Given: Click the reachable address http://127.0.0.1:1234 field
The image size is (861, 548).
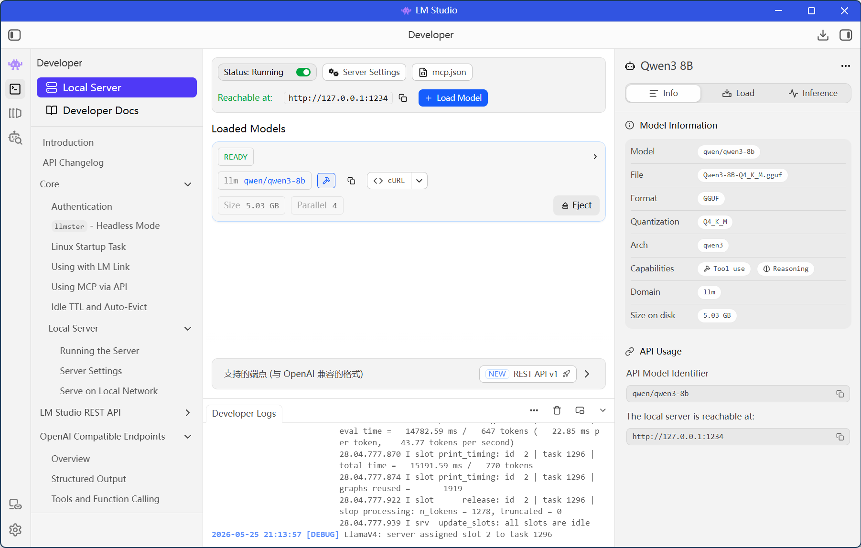Looking at the screenshot, I should tap(338, 98).
